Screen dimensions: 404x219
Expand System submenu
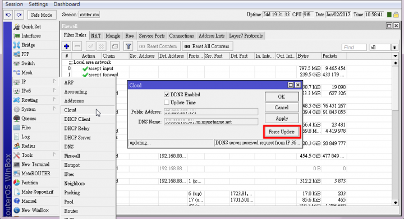[36, 109]
